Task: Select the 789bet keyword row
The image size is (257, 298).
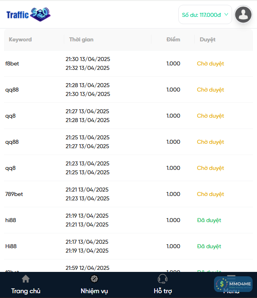Action: pyautogui.click(x=14, y=194)
